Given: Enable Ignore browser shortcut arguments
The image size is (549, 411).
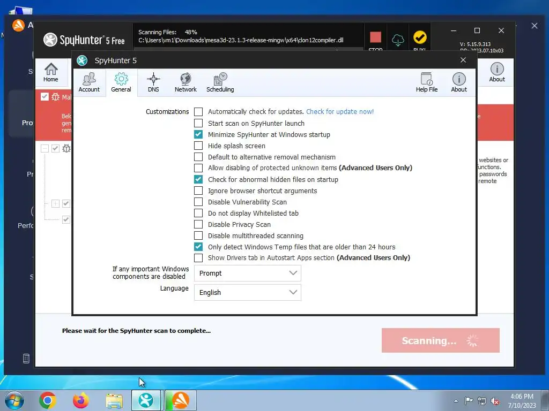Looking at the screenshot, I should pos(198,191).
